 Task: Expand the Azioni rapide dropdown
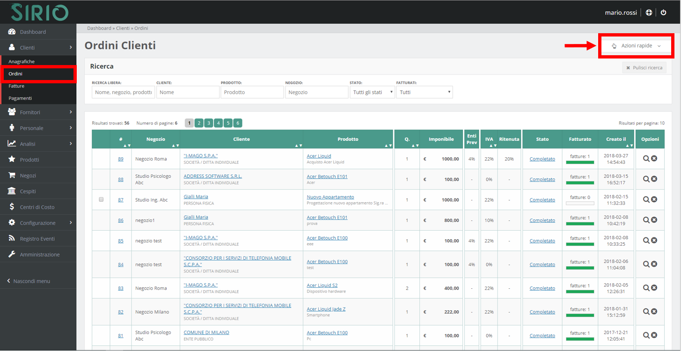(636, 45)
